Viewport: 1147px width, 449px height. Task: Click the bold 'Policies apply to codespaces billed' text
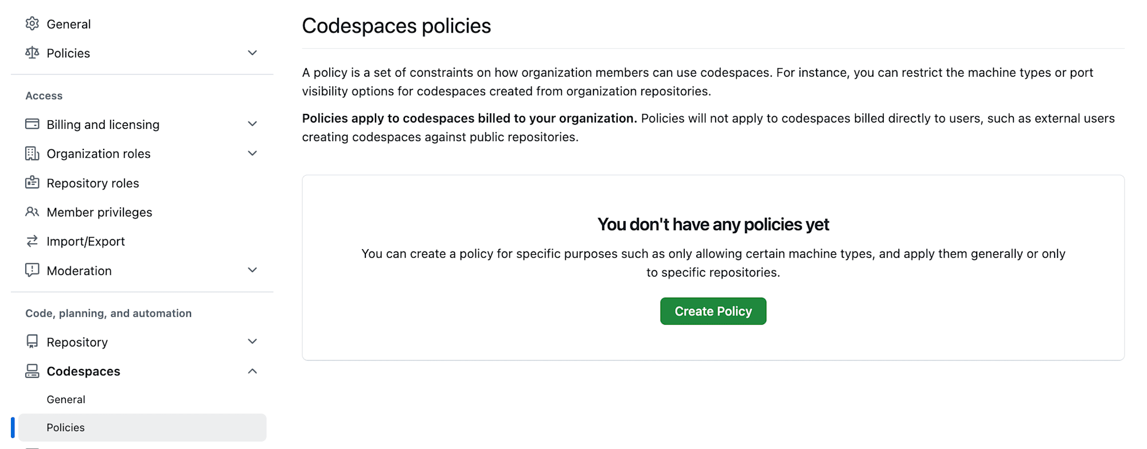tap(470, 118)
